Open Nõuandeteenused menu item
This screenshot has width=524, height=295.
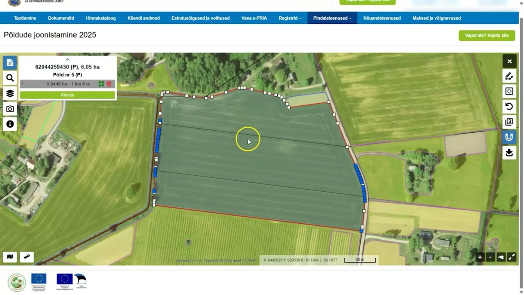[x=382, y=18]
